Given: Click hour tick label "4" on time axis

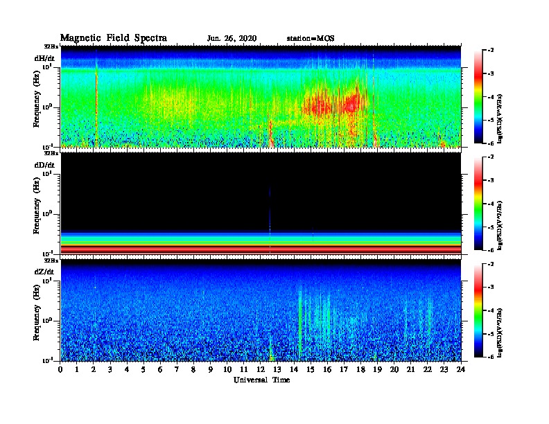Looking at the screenshot, I should [127, 369].
